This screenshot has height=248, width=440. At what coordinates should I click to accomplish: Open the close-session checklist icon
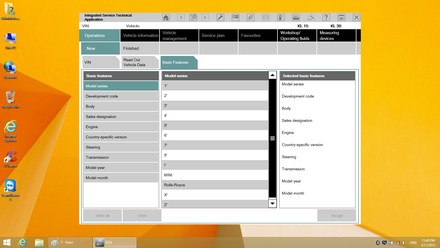pyautogui.click(x=236, y=18)
